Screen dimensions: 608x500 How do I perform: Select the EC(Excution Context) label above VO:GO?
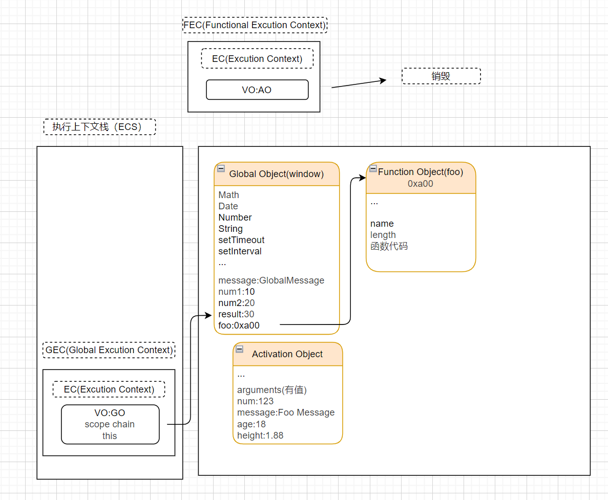tap(109, 389)
